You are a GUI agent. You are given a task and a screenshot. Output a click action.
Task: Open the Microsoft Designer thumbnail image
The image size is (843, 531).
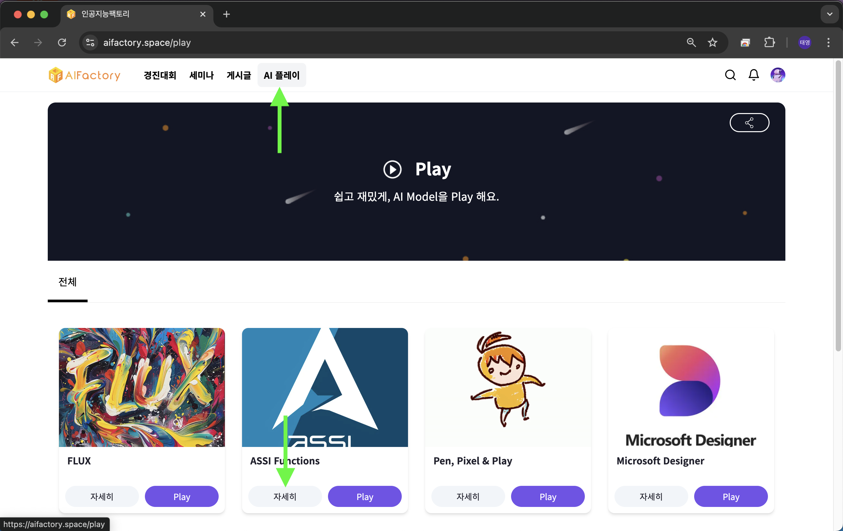click(x=691, y=388)
